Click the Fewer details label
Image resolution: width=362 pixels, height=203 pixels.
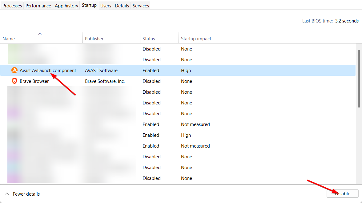(26, 194)
